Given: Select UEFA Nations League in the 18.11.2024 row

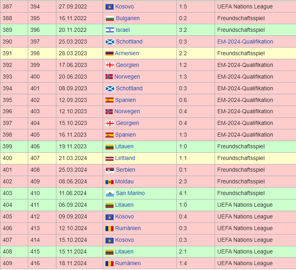Looking at the screenshot, I should coord(245,264).
